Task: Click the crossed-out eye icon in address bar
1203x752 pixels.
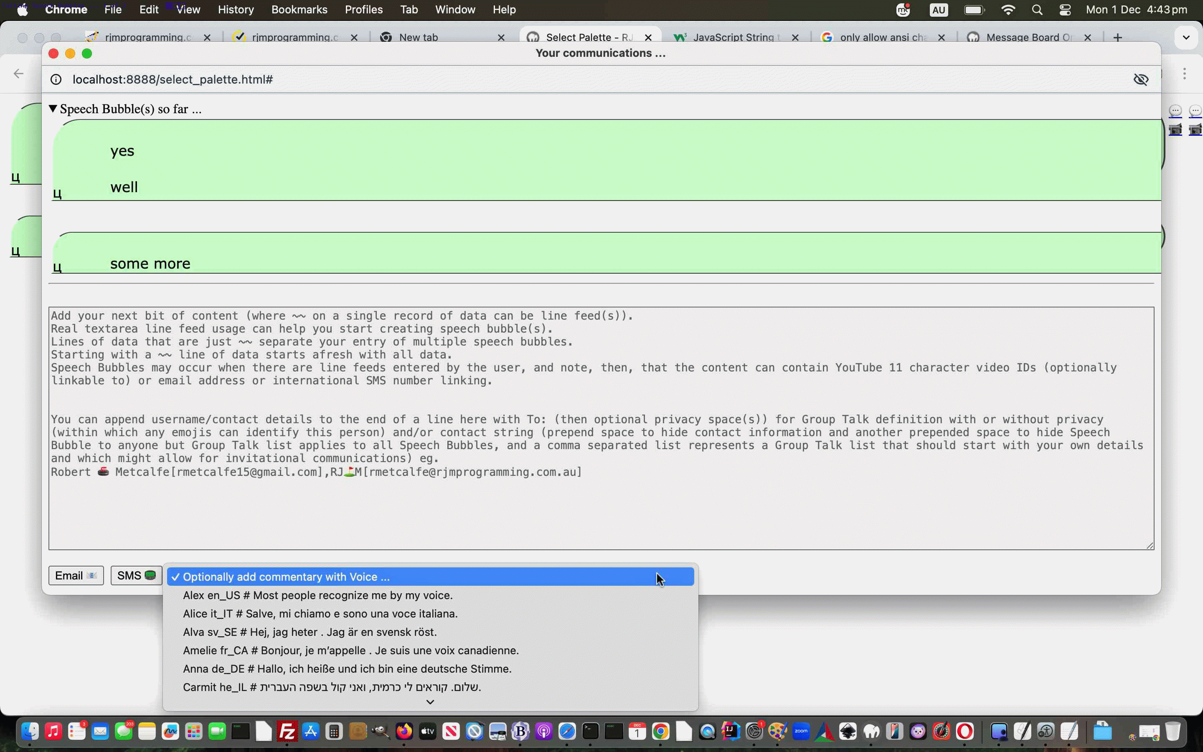Action: (x=1140, y=79)
